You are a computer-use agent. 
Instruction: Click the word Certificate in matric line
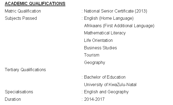tap(124, 11)
